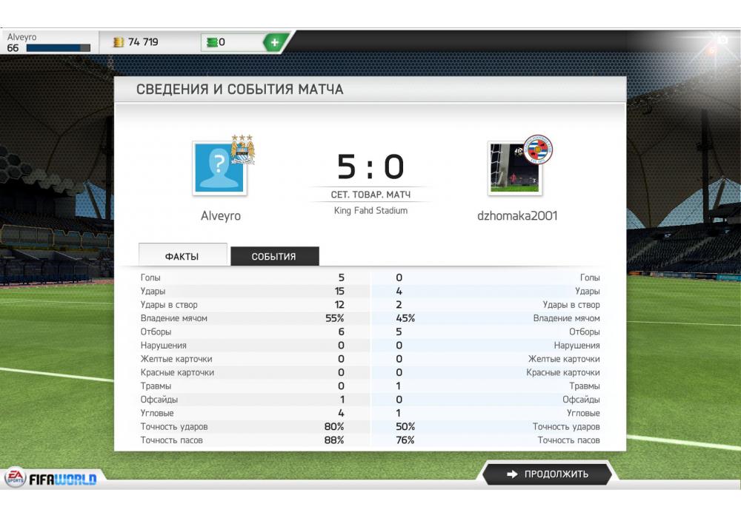
Task: Click the shot accuracy value 80%
Action: (334, 426)
